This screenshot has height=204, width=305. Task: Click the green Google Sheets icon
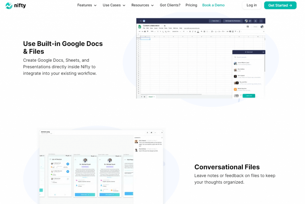139,27
